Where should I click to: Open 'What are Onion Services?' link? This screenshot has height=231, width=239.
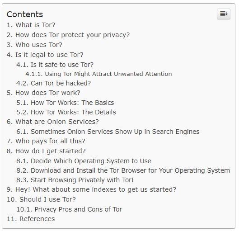tap(53, 122)
